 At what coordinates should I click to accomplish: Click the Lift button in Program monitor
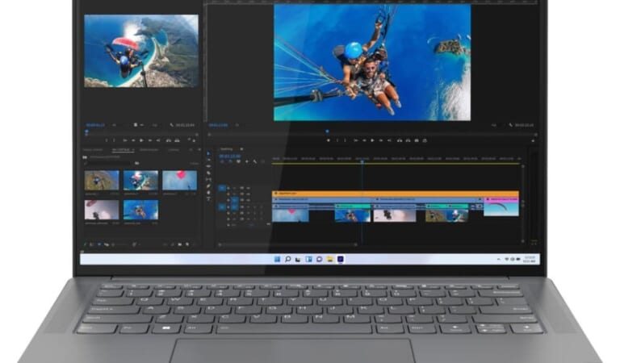click(400, 140)
